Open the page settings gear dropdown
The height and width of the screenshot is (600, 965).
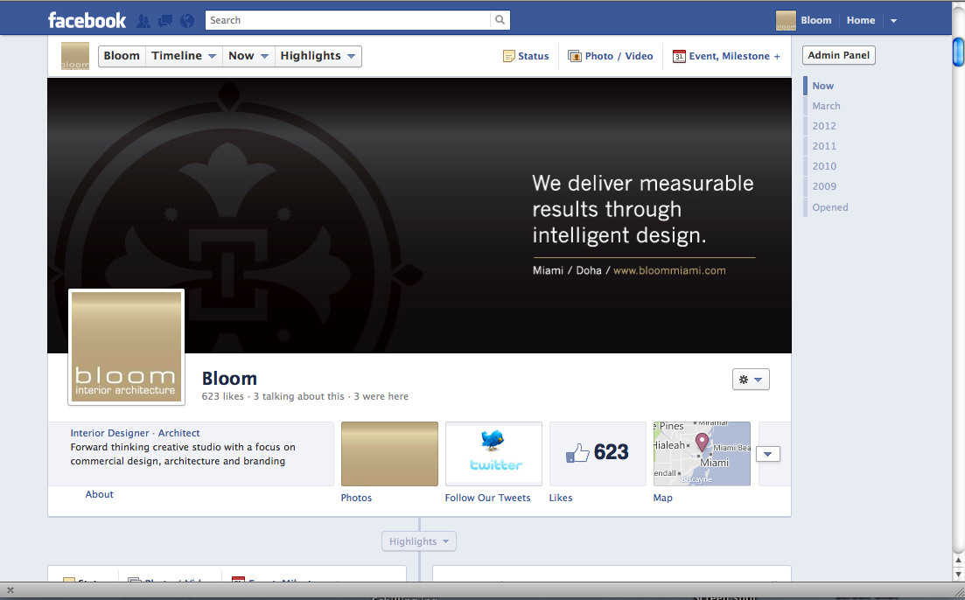pyautogui.click(x=750, y=379)
